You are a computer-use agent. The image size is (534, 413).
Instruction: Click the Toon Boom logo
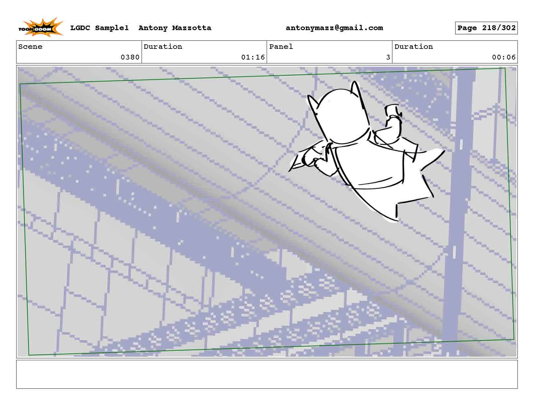click(41, 27)
